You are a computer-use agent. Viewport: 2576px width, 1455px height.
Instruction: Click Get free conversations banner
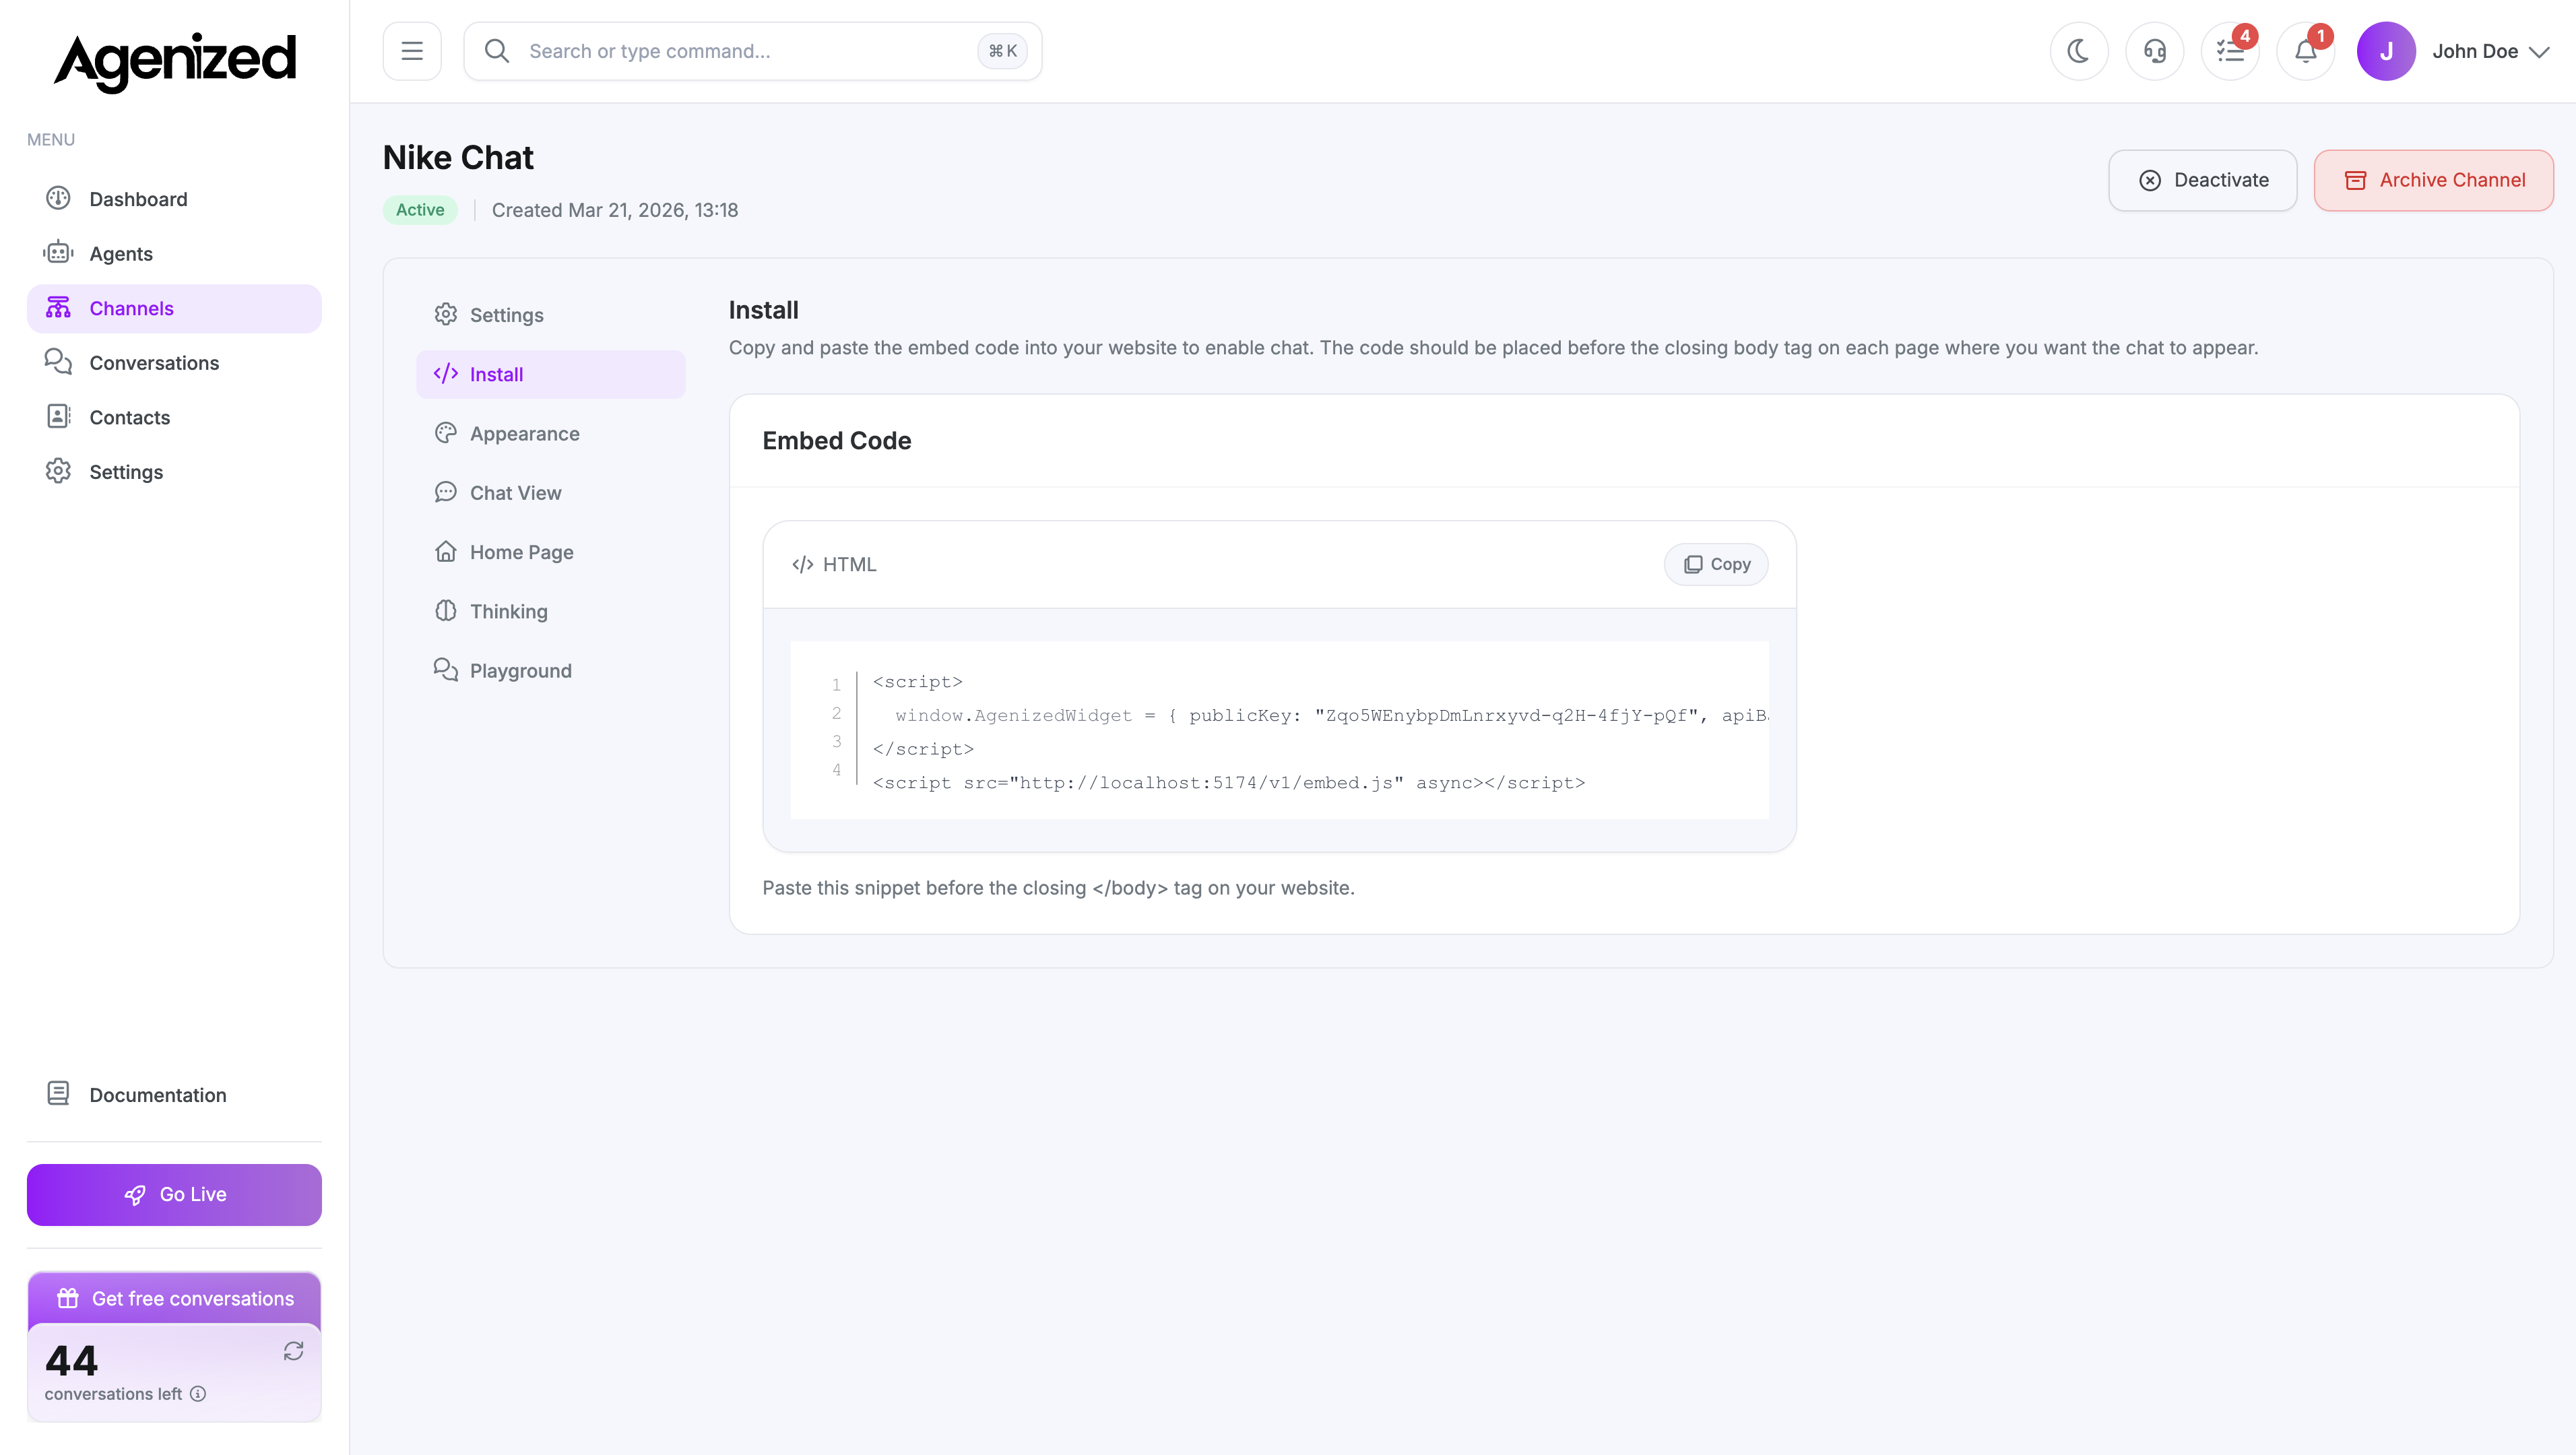(174, 1299)
